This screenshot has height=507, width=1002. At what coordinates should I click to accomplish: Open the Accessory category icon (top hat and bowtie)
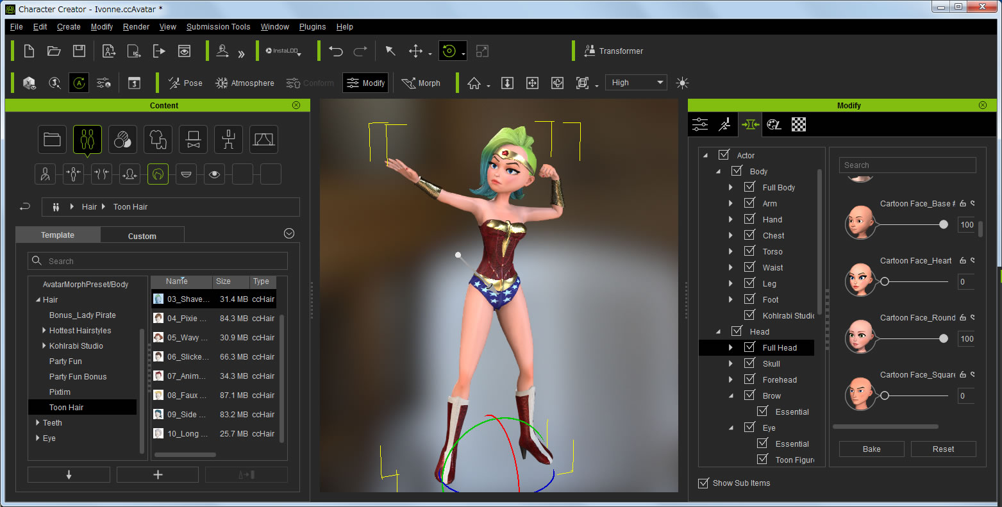pyautogui.click(x=193, y=139)
